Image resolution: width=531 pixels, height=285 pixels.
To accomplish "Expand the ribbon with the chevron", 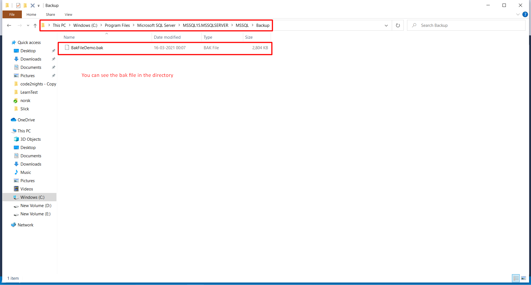I will pyautogui.click(x=518, y=14).
